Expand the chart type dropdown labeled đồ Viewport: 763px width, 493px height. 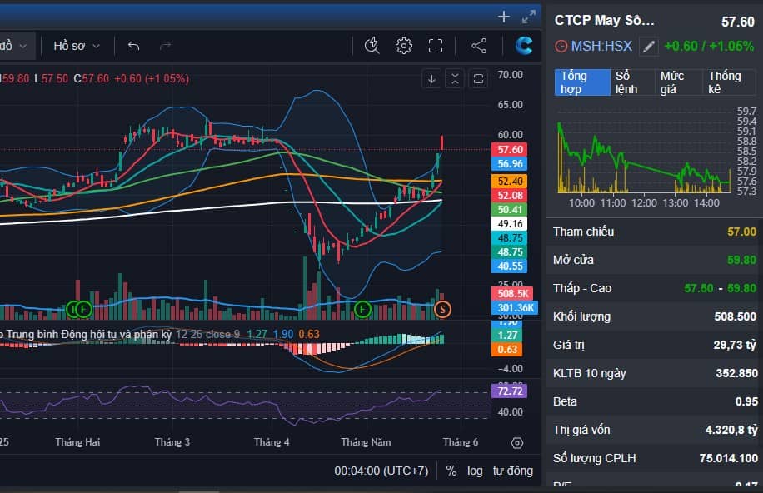17,46
